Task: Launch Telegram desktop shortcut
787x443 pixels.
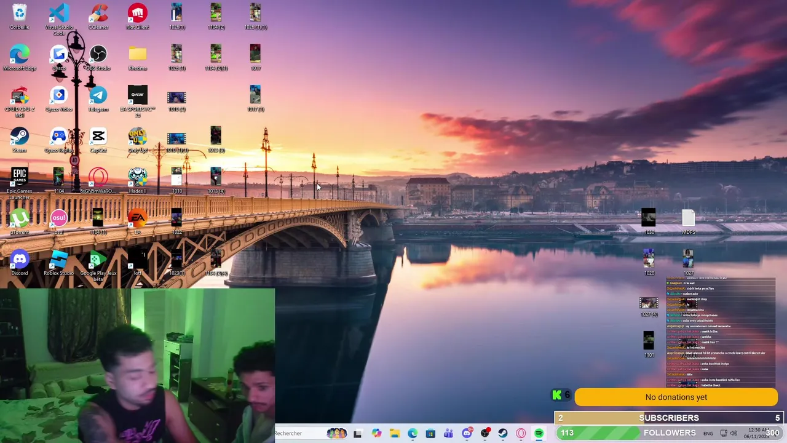Action: coord(98,99)
